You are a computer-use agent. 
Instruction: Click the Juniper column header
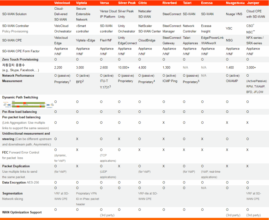253,3
